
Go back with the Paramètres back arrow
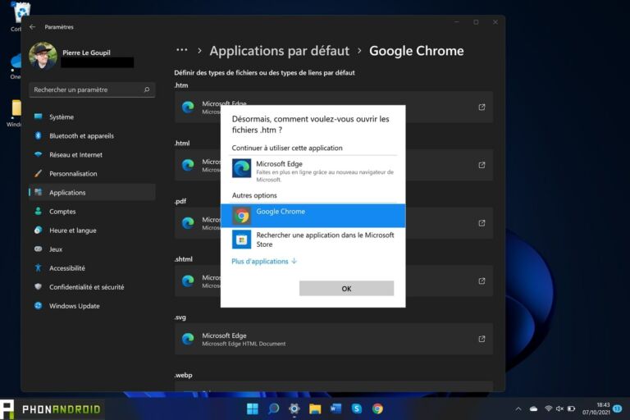(33, 27)
